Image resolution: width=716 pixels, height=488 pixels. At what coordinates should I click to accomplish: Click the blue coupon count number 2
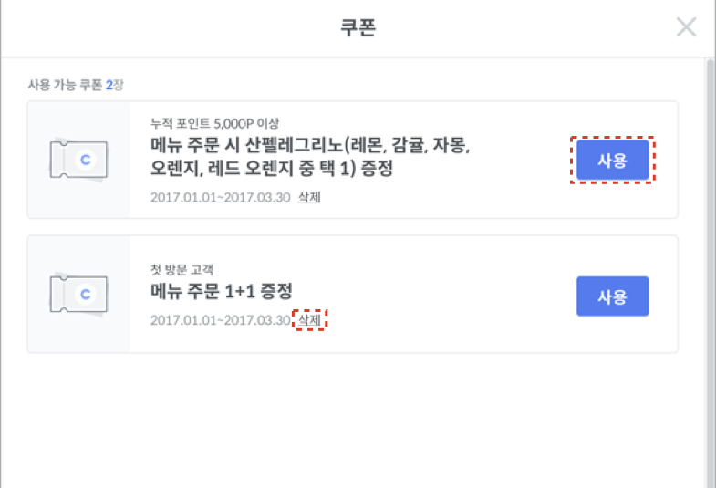tap(109, 85)
